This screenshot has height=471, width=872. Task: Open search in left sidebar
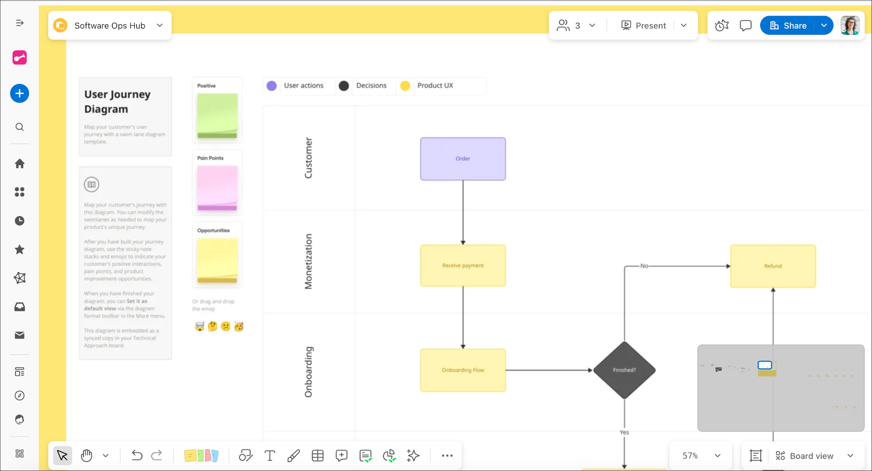point(20,127)
